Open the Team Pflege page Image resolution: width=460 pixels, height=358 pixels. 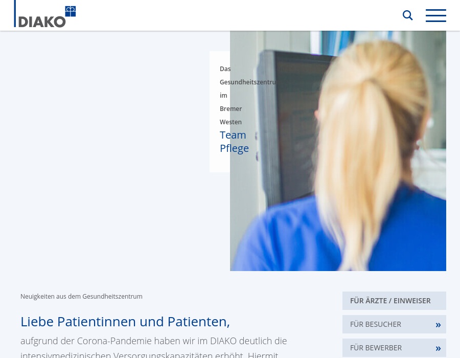point(234,141)
